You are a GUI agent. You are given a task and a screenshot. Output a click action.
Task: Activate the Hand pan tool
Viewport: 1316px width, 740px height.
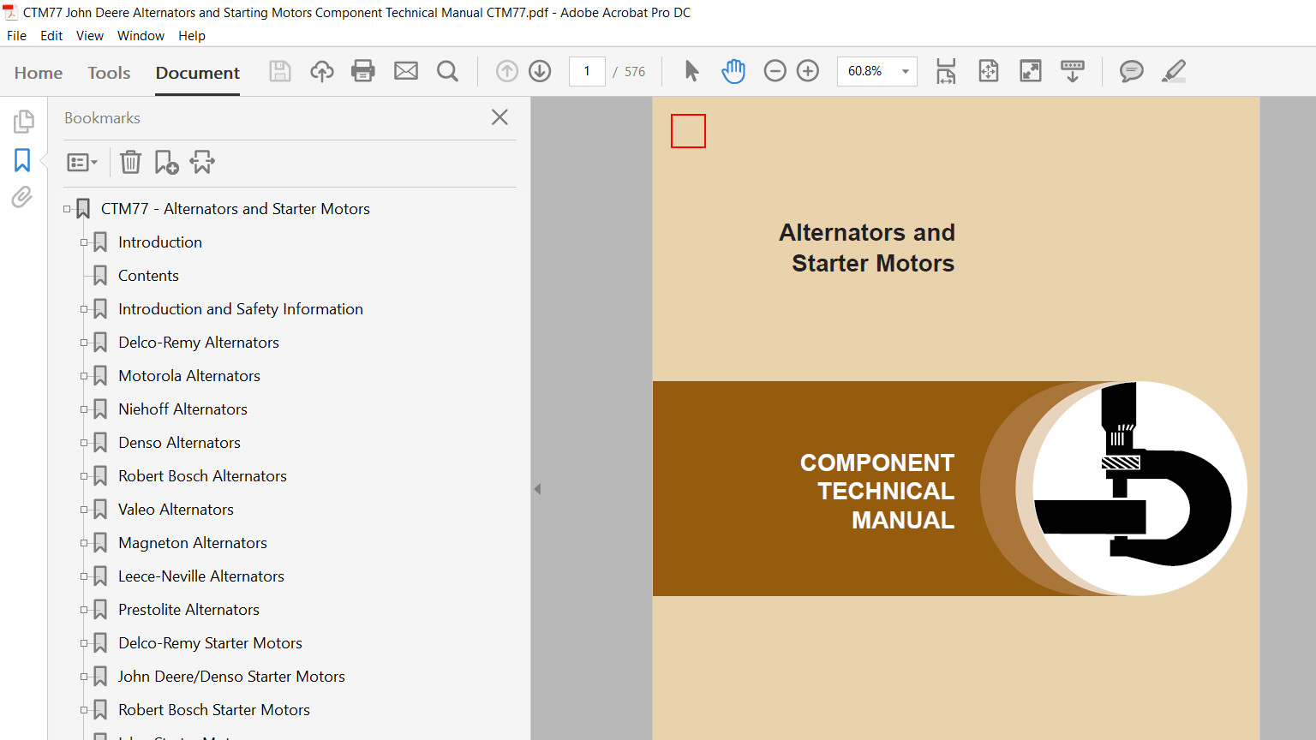click(733, 71)
